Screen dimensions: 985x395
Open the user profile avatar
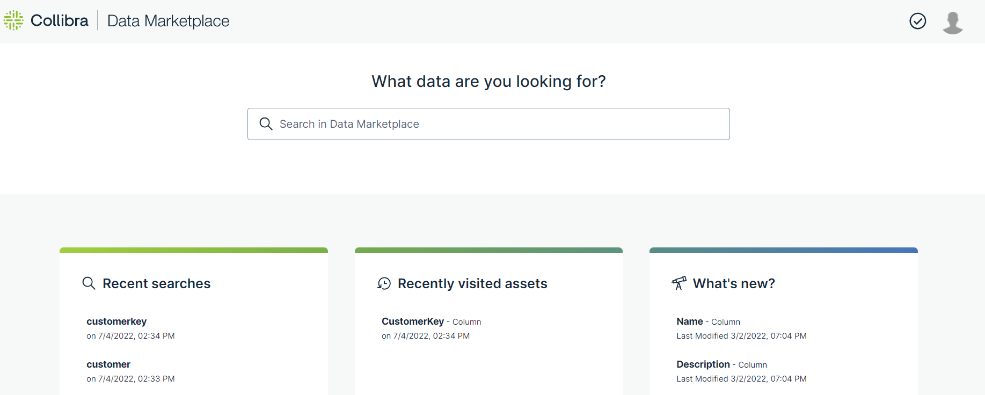(x=952, y=23)
